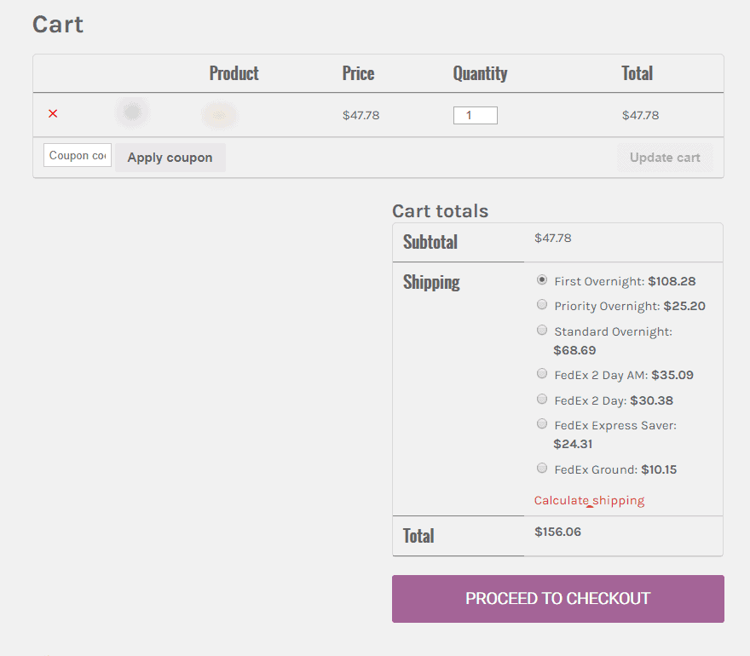Open the blurred gray product thumbnail
Image resolution: width=750 pixels, height=656 pixels.
point(132,112)
